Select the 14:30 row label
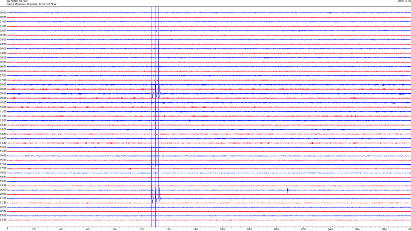411x231 pixels. click(3, 143)
